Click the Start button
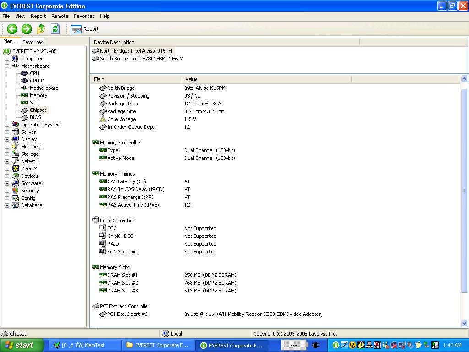 pyautogui.click(x=22, y=345)
